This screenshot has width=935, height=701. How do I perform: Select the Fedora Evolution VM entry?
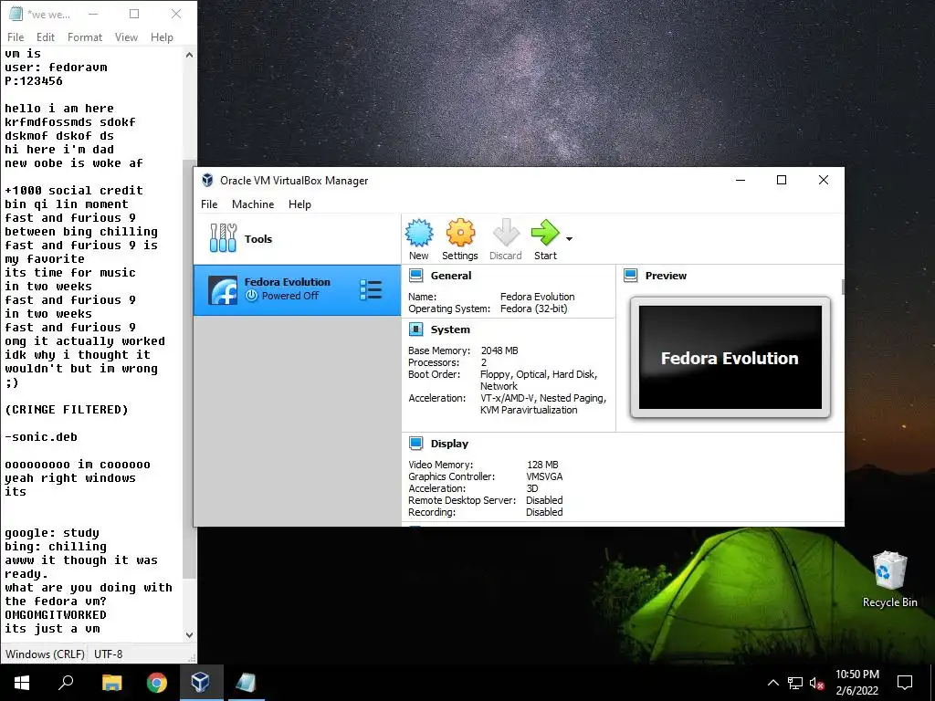pos(297,289)
